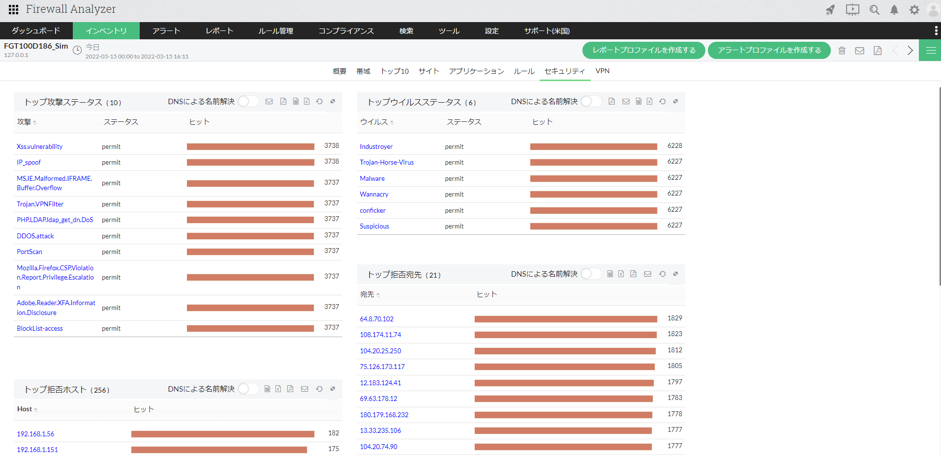Screen dimensions: 941x455
Task: Refresh the トップウイルスステータス widget
Action: pos(663,101)
